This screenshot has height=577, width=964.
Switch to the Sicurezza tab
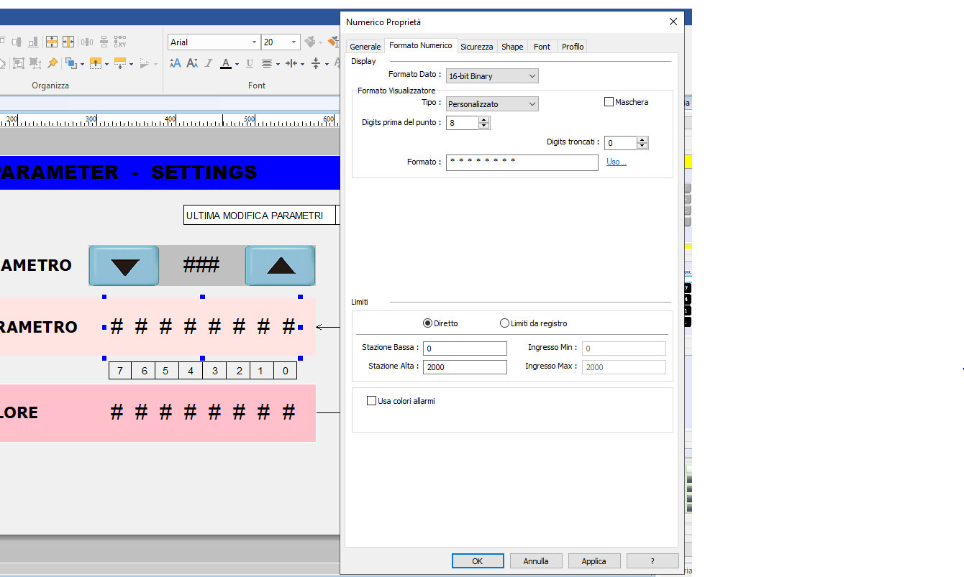tap(477, 47)
